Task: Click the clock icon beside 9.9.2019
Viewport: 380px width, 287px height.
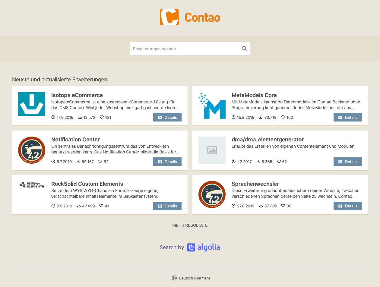Action: click(x=53, y=206)
